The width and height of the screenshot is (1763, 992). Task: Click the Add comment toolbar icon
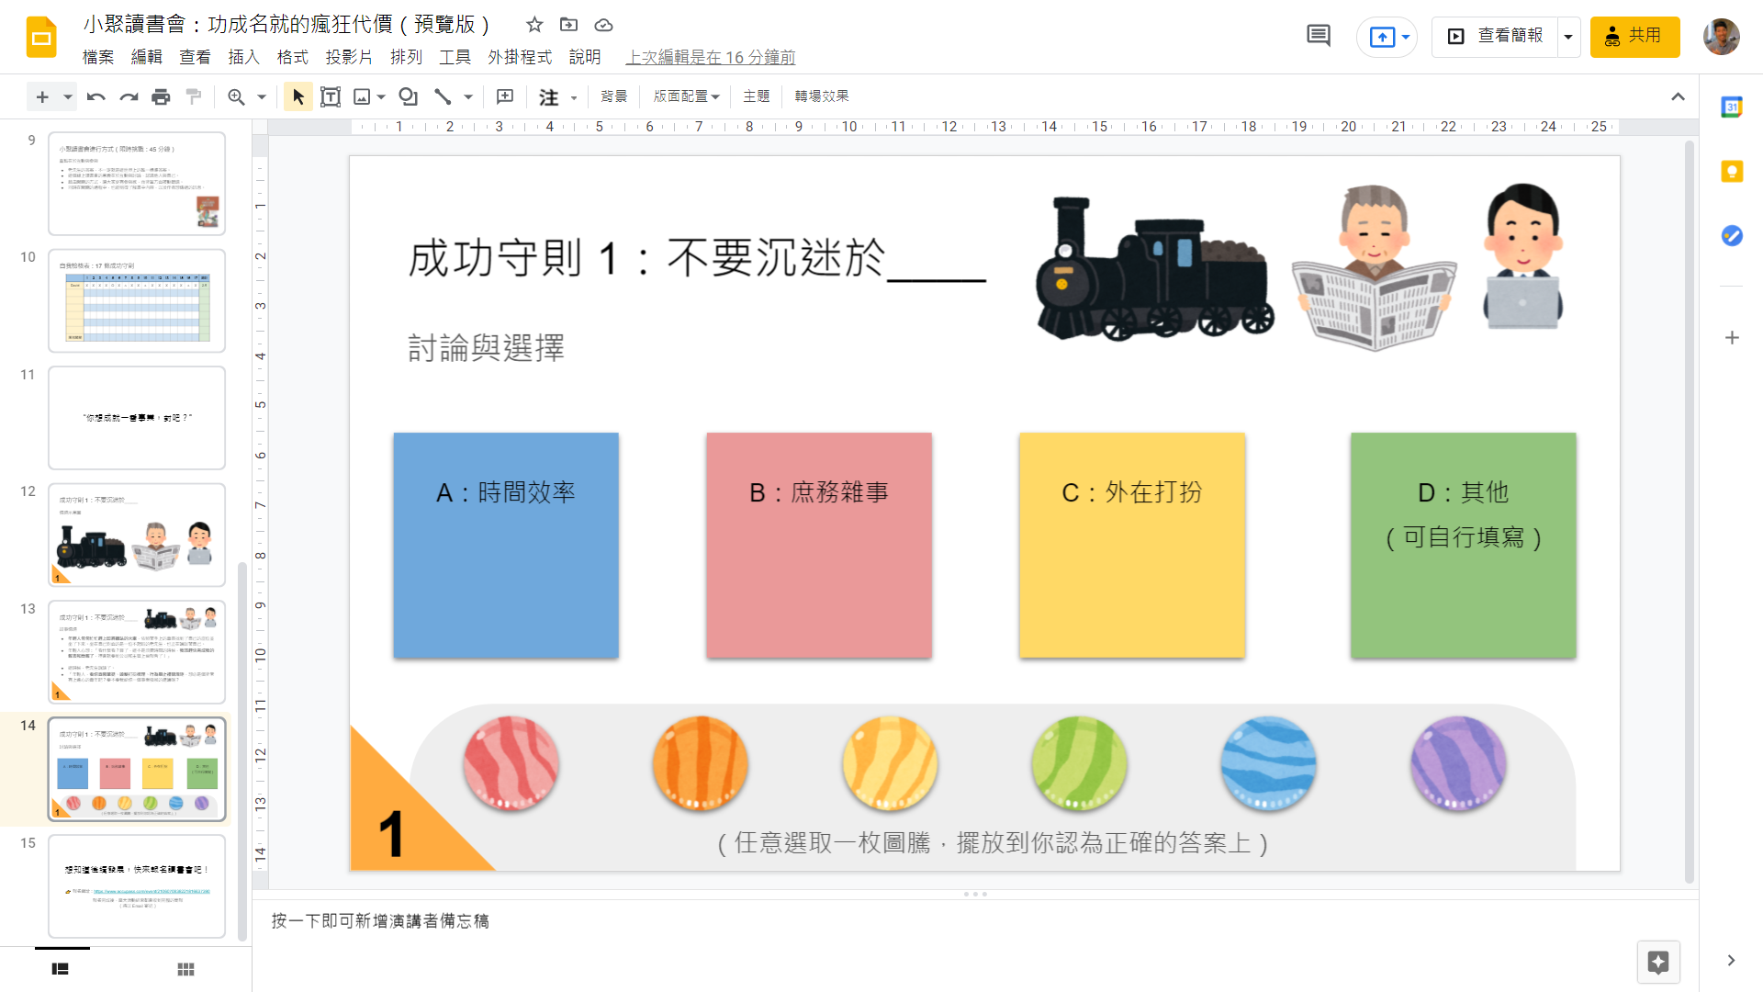(505, 96)
